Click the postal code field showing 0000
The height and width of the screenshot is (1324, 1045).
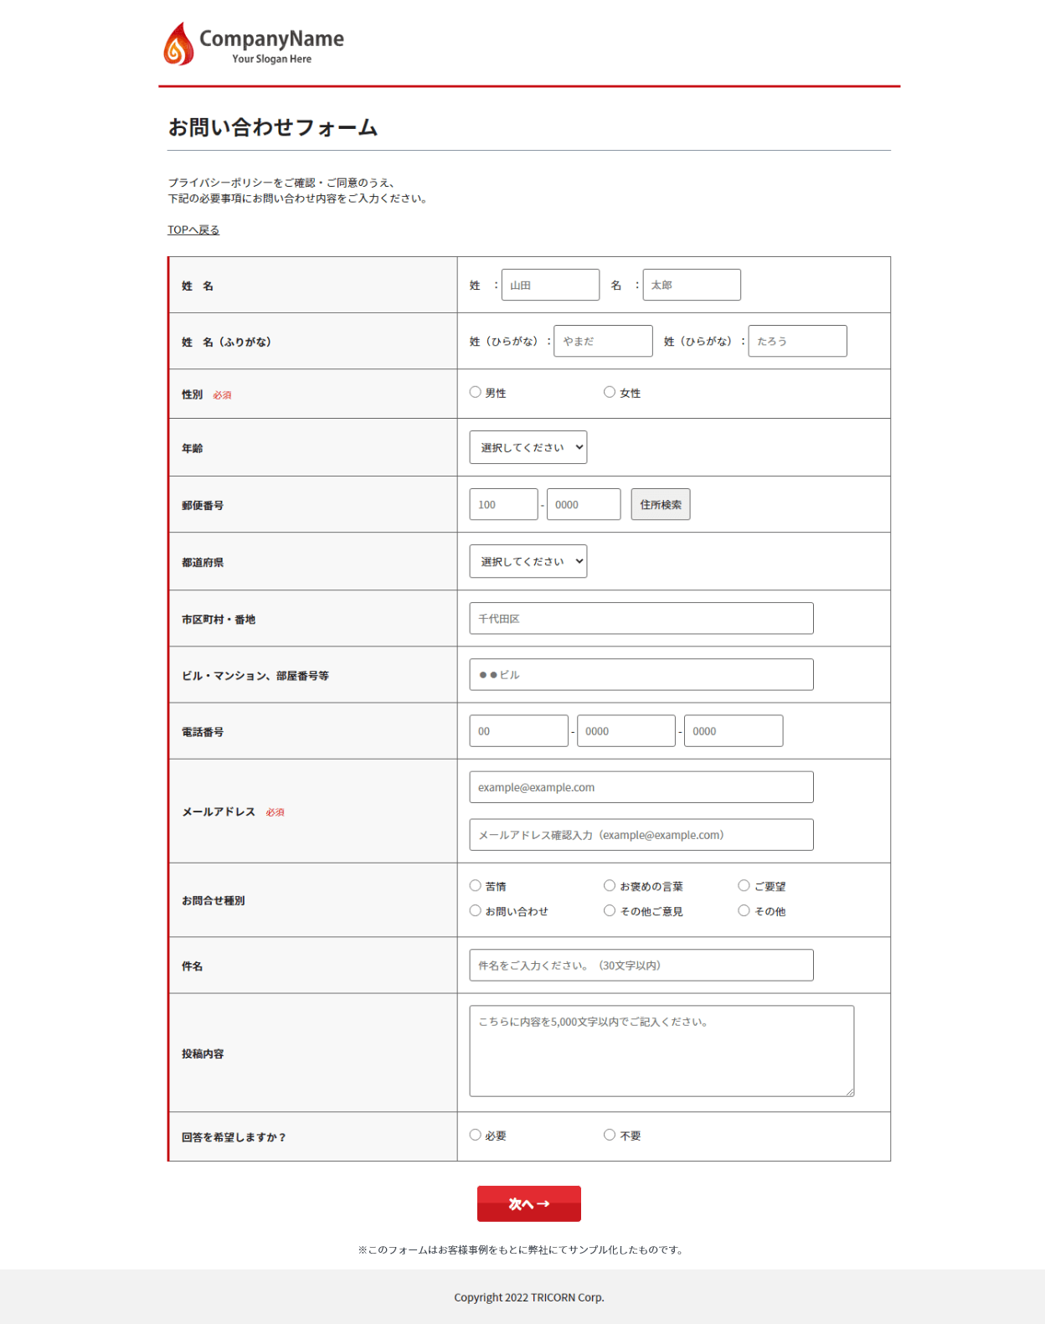click(x=584, y=504)
